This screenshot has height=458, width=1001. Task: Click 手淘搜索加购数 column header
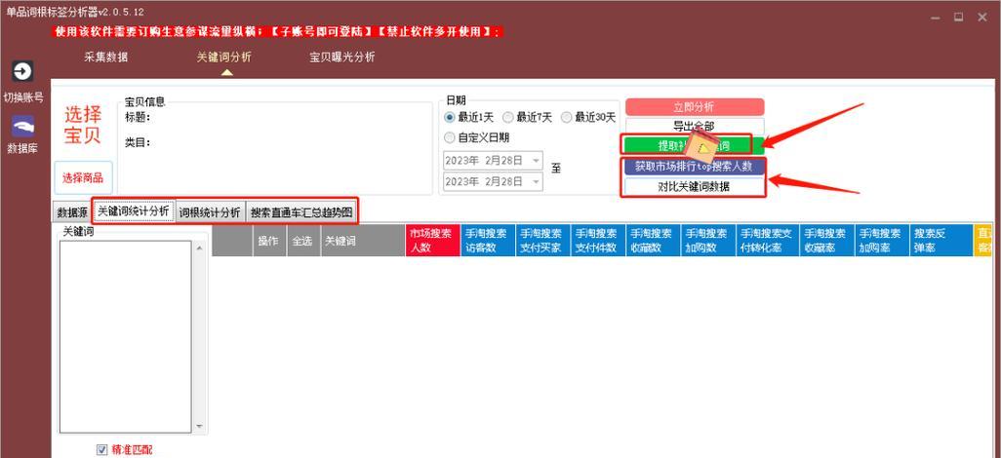click(708, 241)
